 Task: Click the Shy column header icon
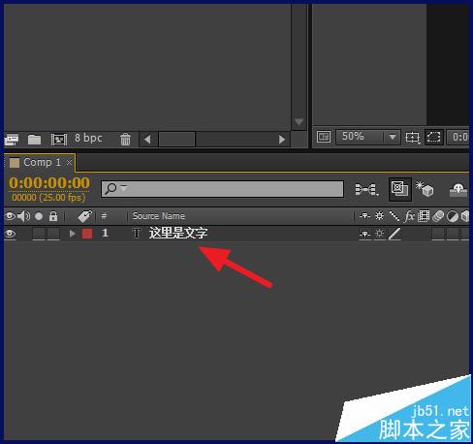pyautogui.click(x=364, y=216)
